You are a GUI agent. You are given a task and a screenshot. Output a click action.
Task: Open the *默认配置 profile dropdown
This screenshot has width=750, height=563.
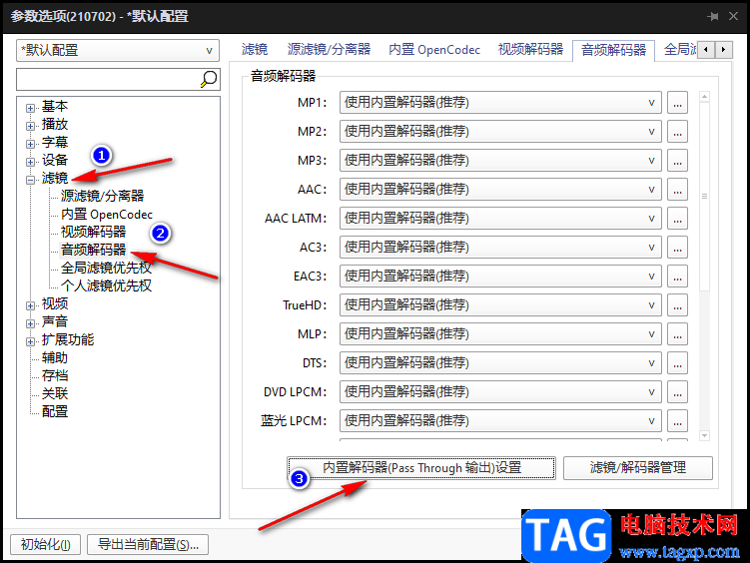click(118, 50)
